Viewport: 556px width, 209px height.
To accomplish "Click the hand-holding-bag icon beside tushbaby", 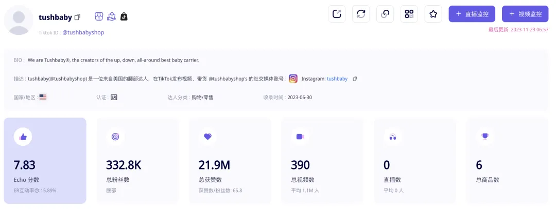I will point(111,16).
